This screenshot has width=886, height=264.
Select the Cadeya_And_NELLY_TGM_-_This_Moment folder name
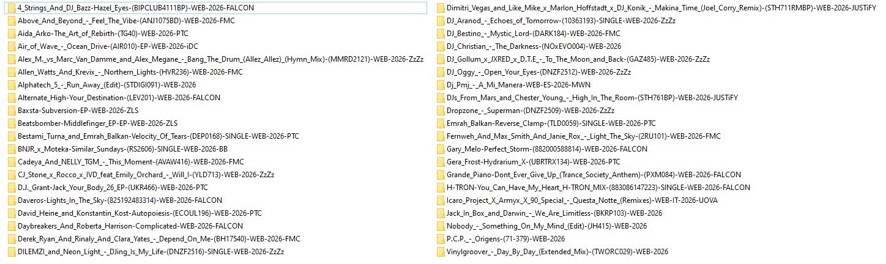click(131, 162)
